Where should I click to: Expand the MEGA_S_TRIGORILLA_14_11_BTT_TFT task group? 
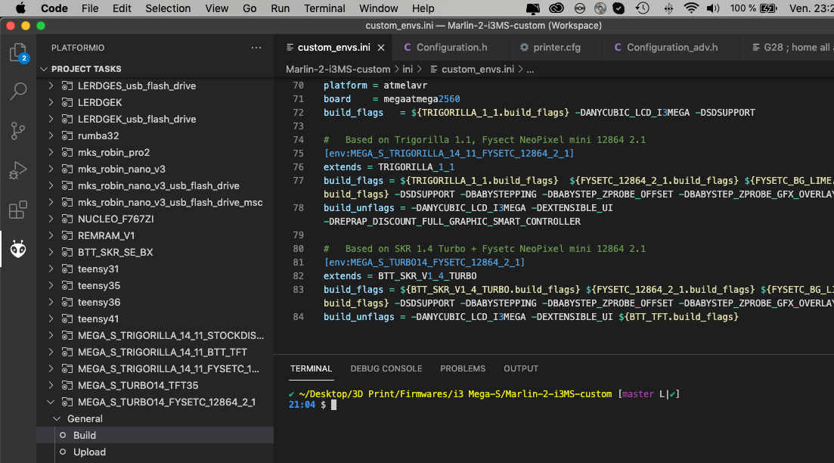[x=51, y=352]
